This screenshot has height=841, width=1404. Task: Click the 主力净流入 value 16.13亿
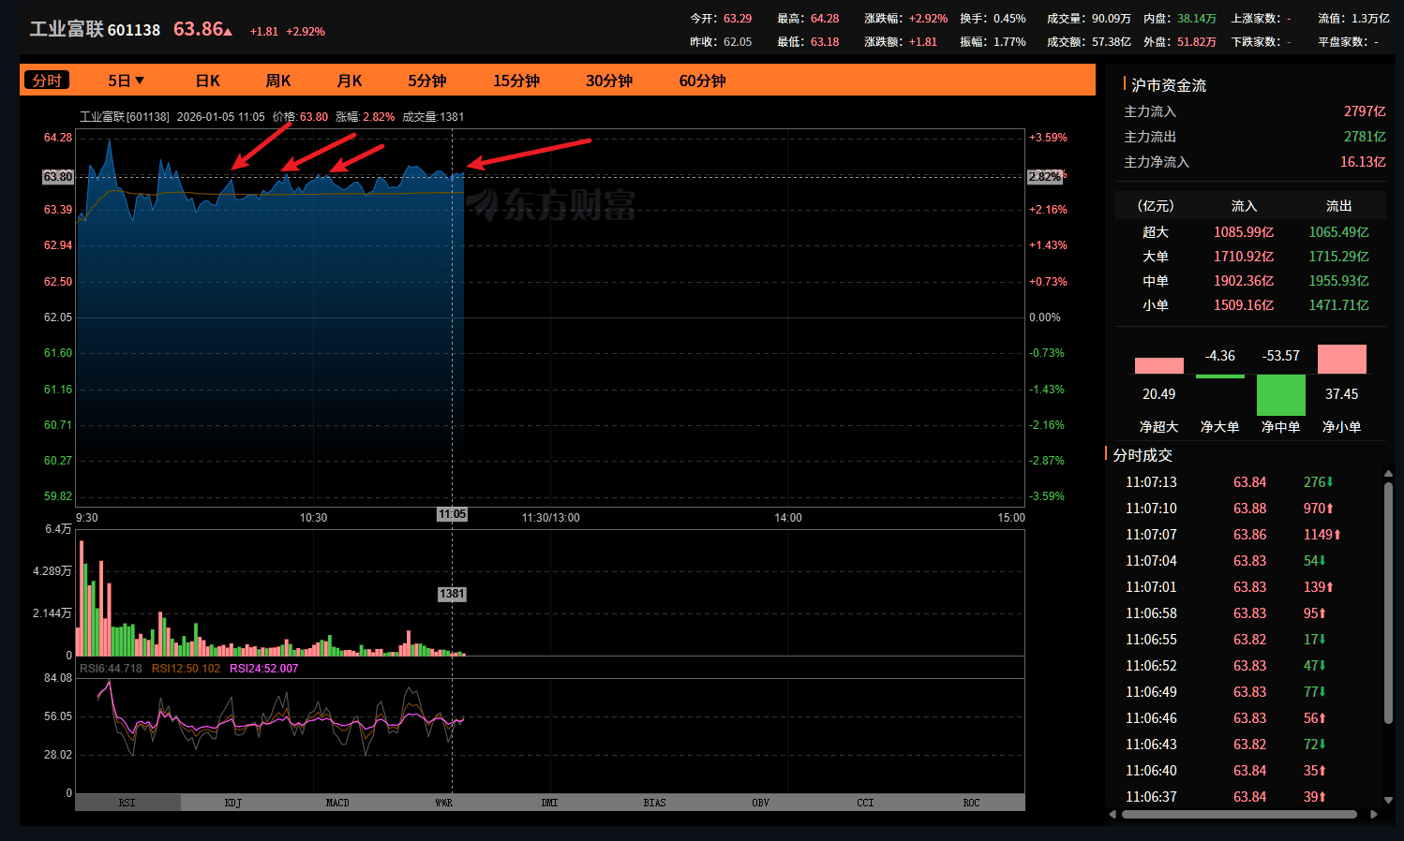tap(1363, 162)
